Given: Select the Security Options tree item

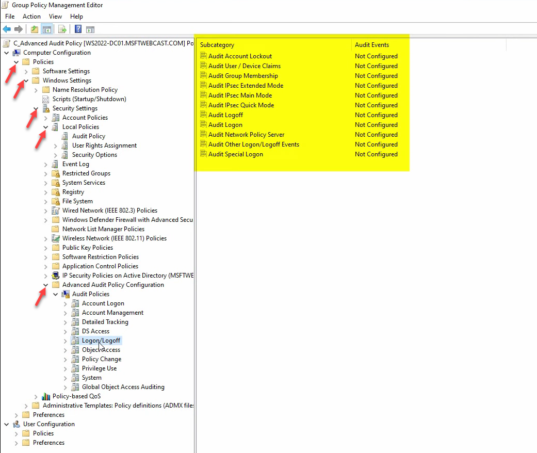Looking at the screenshot, I should coord(94,155).
